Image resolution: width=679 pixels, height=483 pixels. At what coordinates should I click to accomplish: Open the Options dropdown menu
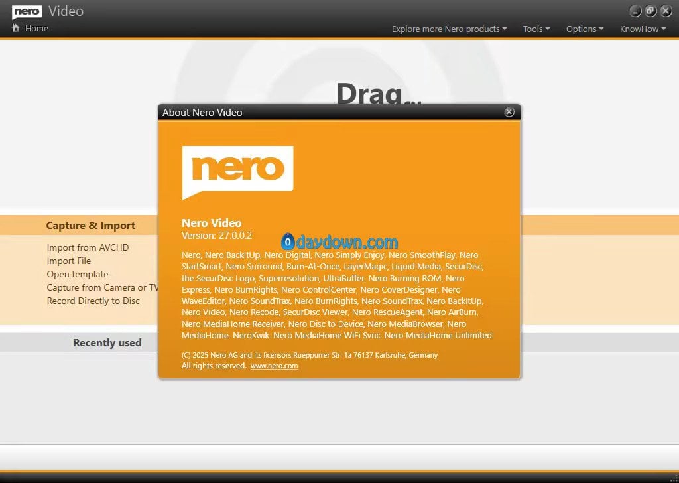coord(584,29)
